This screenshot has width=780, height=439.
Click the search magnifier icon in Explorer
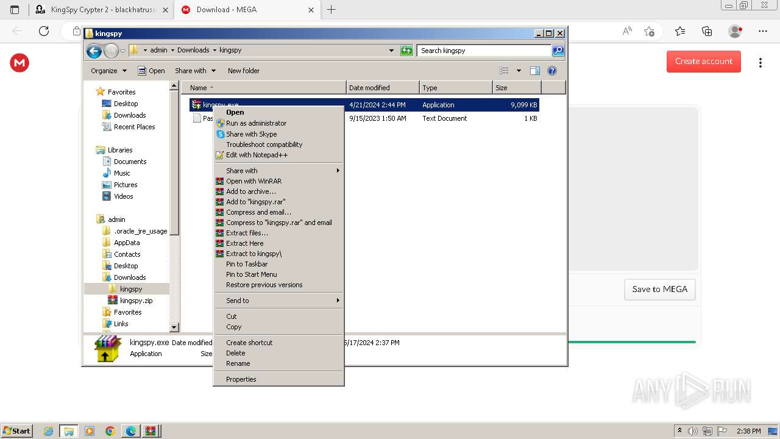[x=558, y=51]
